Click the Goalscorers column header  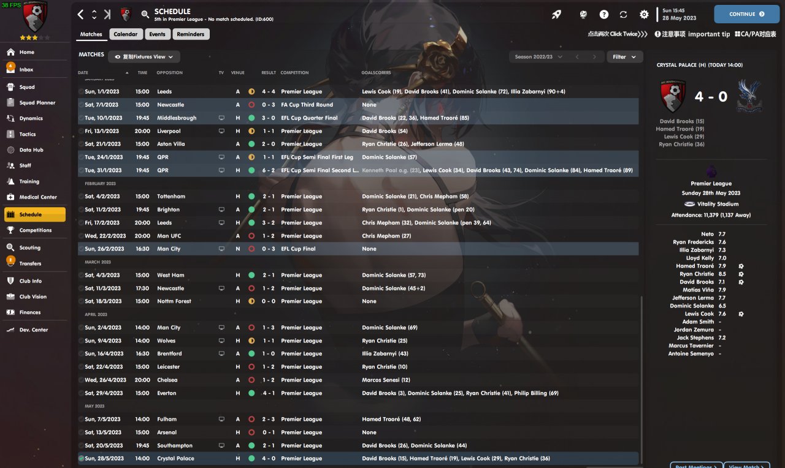(x=377, y=73)
